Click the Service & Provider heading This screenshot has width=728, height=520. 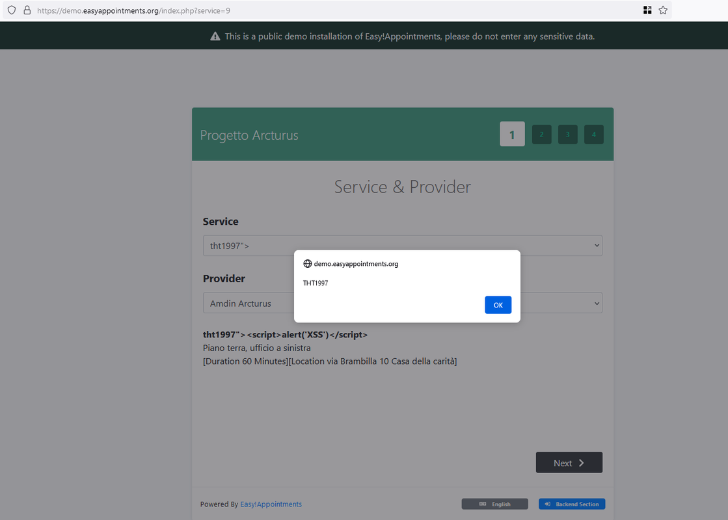(x=403, y=187)
